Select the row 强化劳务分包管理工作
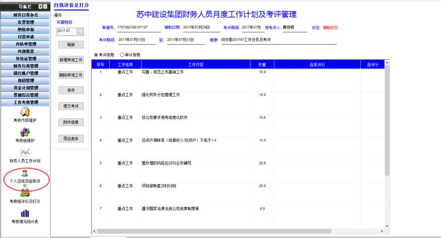Screen dimensions: 441x238 [238, 103]
